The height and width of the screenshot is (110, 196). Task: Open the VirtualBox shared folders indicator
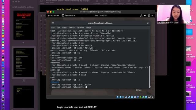(132, 97)
